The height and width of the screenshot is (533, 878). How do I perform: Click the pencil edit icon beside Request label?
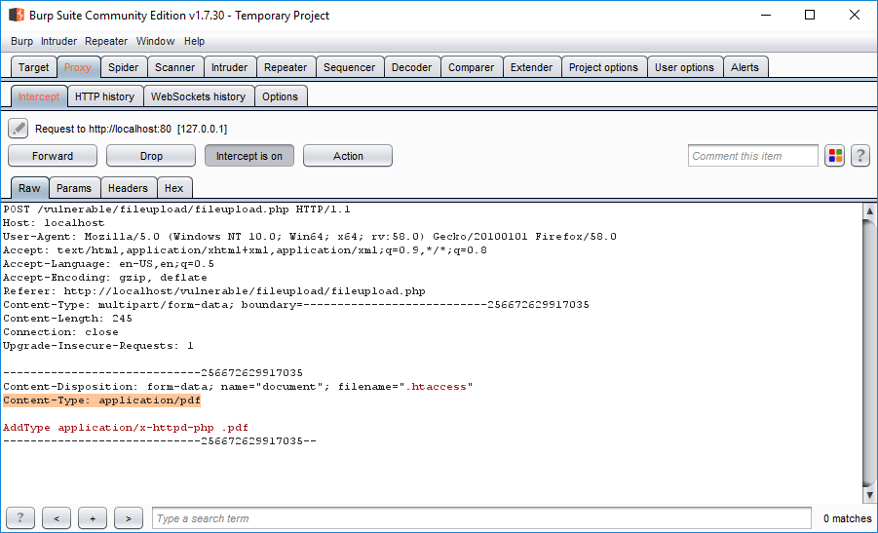18,129
